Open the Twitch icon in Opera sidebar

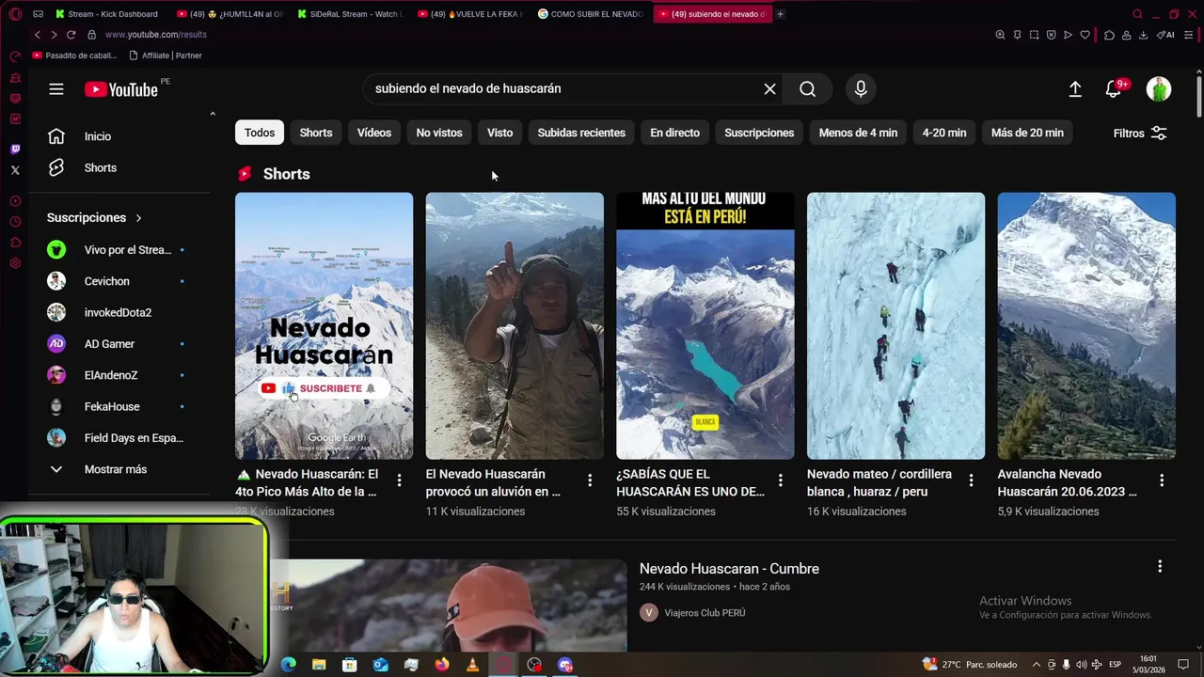(15, 150)
